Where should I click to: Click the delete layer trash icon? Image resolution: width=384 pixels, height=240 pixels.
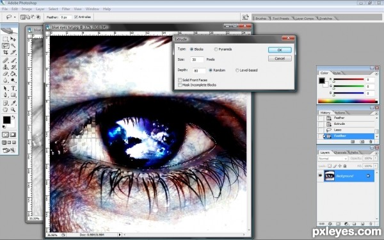(371, 223)
